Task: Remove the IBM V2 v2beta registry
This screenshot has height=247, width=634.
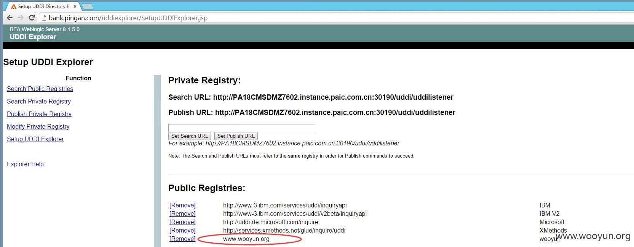Action: [x=182, y=214]
